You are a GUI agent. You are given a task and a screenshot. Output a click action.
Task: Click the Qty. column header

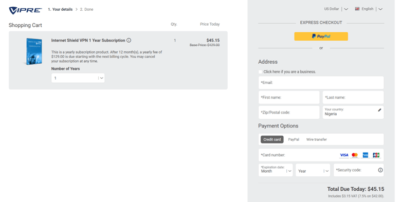[174, 24]
